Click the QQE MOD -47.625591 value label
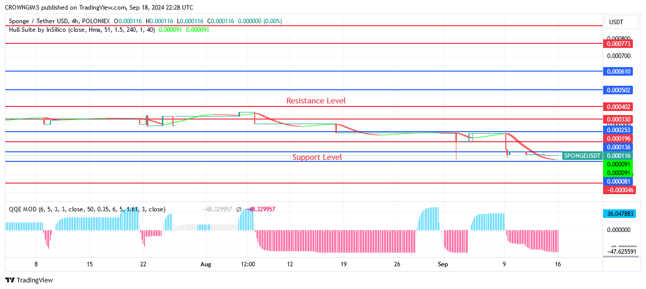 point(621,251)
